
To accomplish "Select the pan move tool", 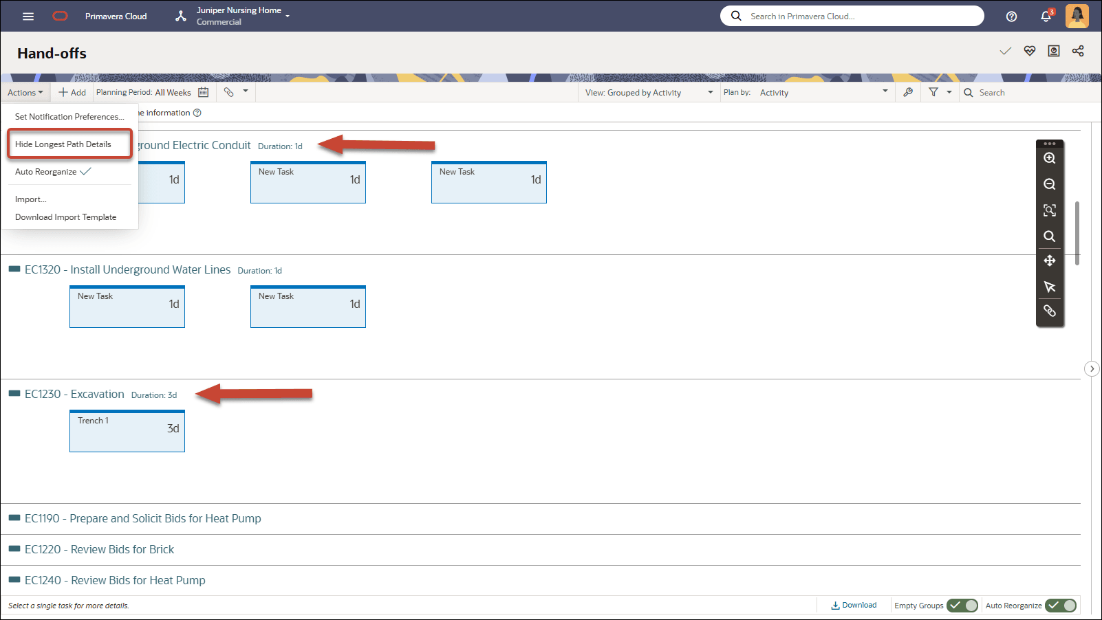I will [1050, 261].
